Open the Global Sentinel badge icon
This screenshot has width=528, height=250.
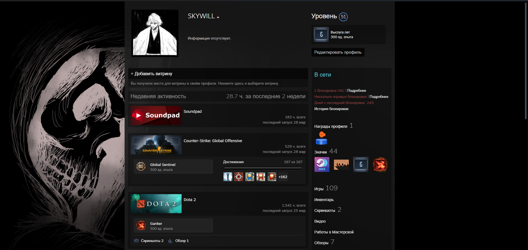tap(141, 166)
